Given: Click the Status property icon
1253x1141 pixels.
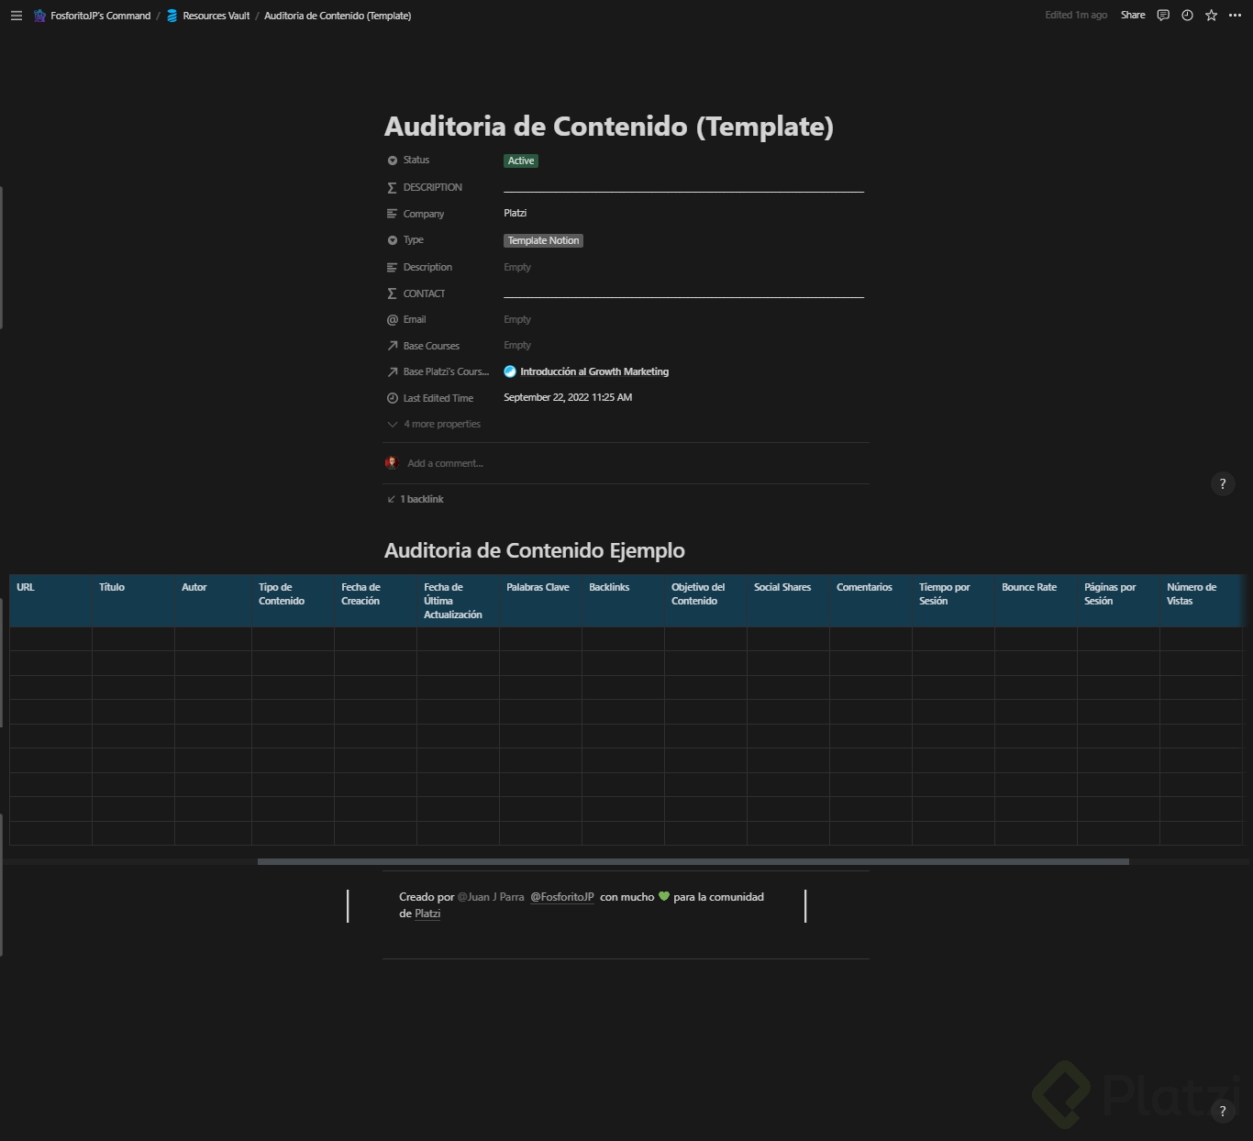Looking at the screenshot, I should tap(393, 161).
